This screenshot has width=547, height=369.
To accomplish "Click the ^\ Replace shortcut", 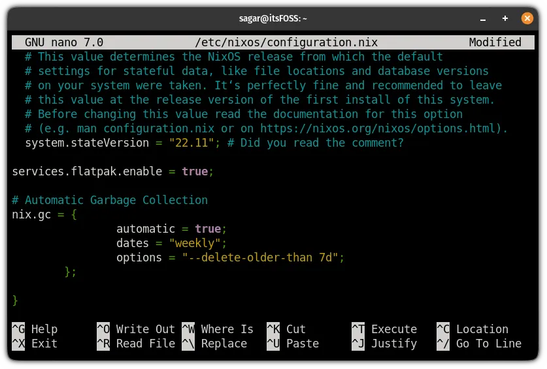I will [214, 344].
